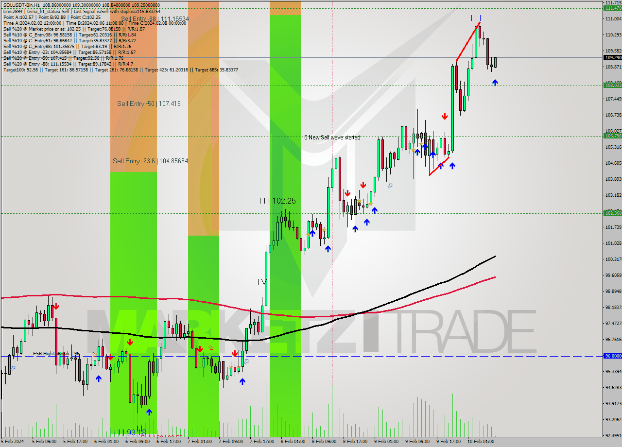
Task: Click the 'Sell Entry -50 | 107.415' label
Action: (x=149, y=103)
